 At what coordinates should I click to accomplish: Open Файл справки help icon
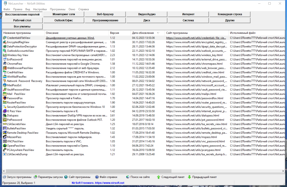coord(97,177)
